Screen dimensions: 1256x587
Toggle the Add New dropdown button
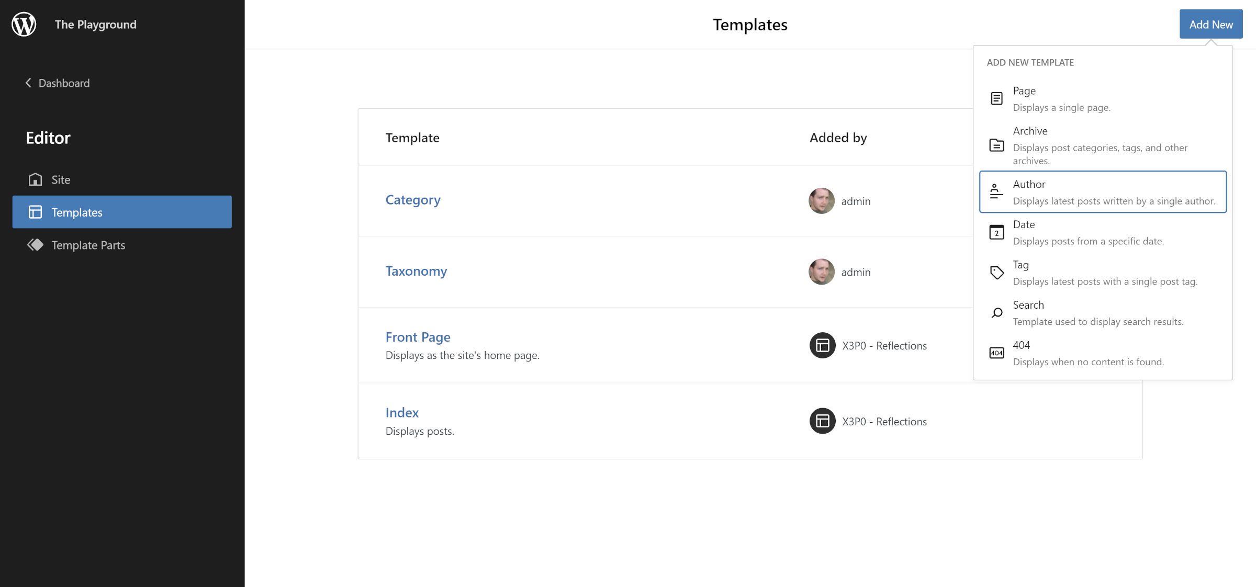1210,24
